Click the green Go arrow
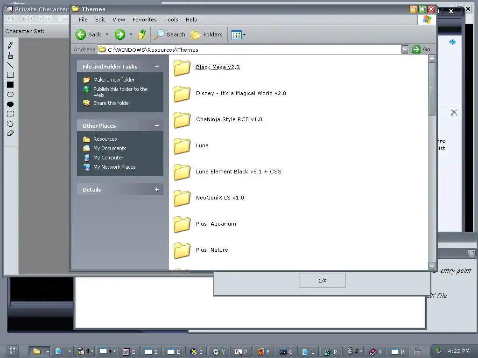This screenshot has width=478, height=358. coord(416,49)
